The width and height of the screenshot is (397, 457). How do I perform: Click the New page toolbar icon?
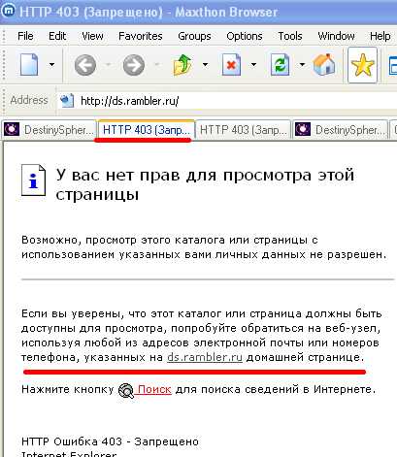coord(29,65)
